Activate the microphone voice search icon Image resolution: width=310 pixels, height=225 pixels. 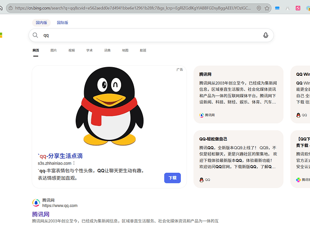click(x=266, y=35)
